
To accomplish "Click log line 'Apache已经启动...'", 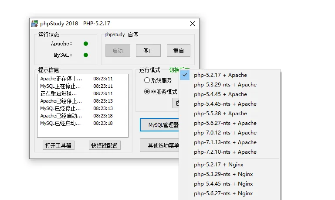I will click(x=77, y=116).
